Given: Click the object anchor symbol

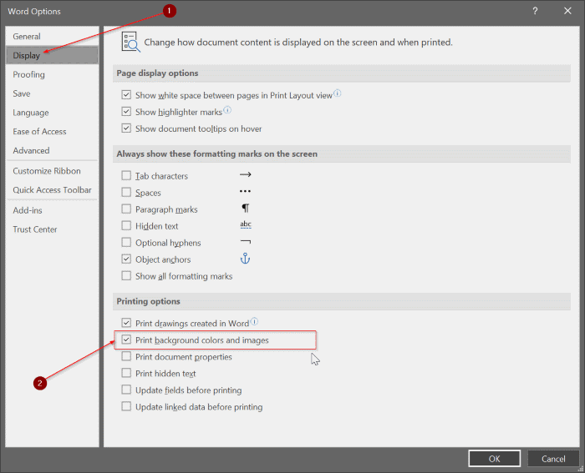Looking at the screenshot, I should tap(245, 258).
